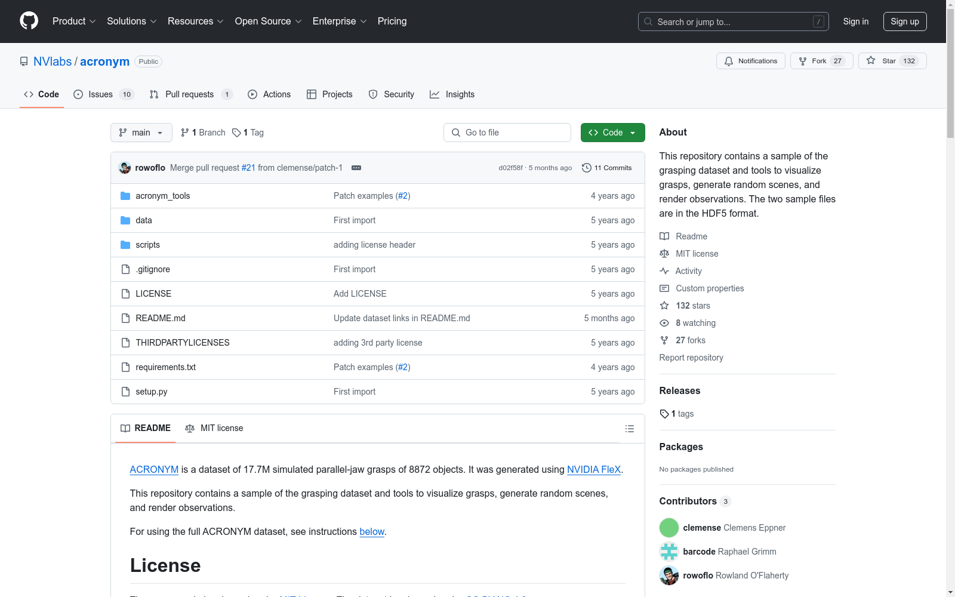Click the Sign in link

(x=856, y=21)
